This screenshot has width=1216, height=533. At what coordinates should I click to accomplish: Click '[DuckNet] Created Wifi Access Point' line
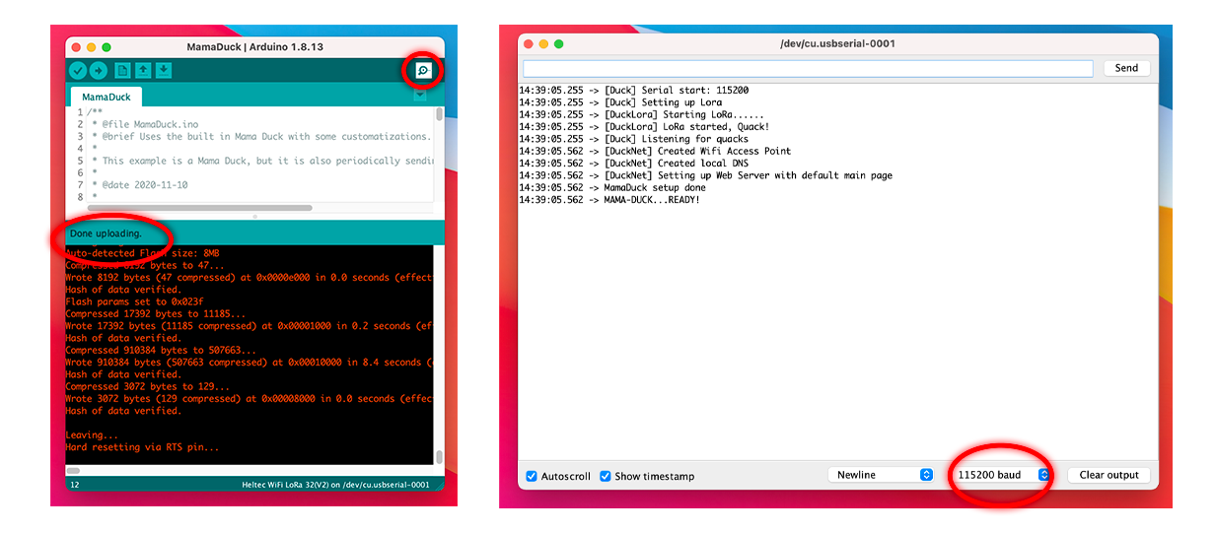click(655, 151)
